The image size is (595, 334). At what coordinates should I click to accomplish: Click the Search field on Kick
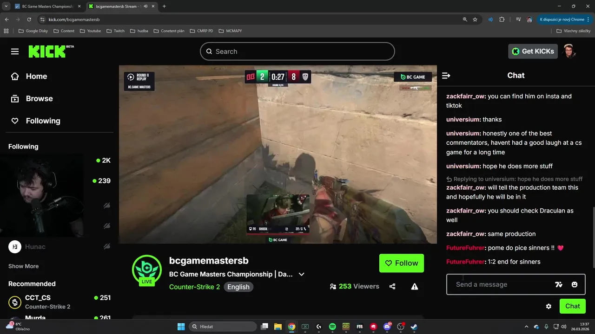pyautogui.click(x=297, y=51)
